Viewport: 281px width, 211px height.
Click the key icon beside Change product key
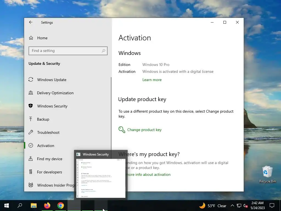tap(122, 130)
